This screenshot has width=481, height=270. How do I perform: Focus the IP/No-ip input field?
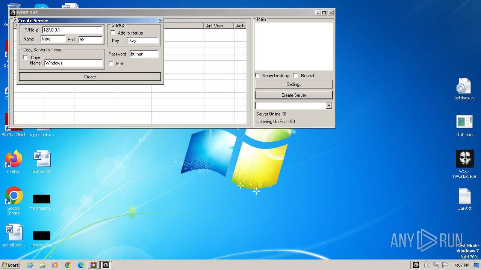(72, 30)
